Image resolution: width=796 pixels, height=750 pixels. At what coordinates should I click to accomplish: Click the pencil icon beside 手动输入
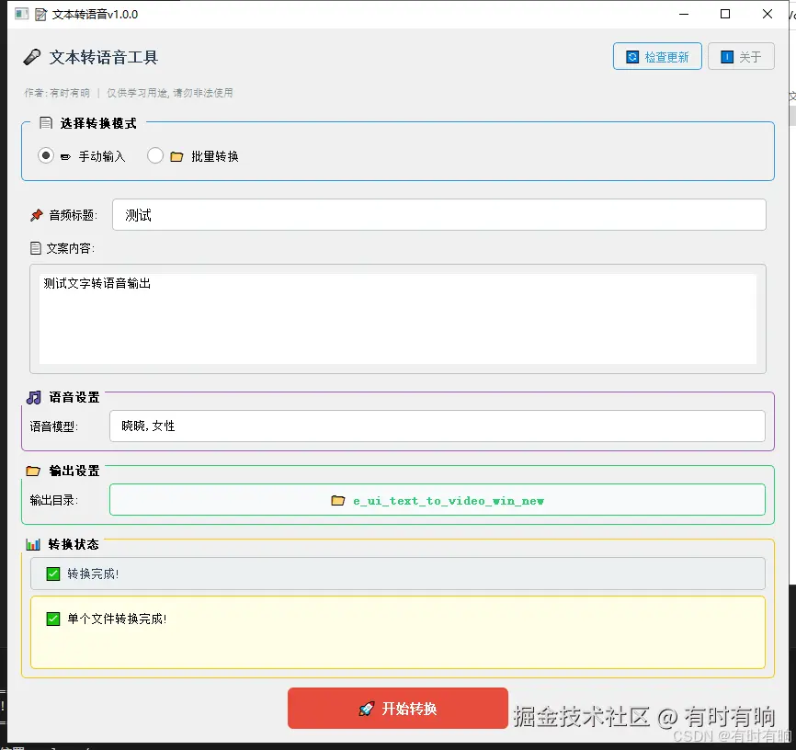65,157
